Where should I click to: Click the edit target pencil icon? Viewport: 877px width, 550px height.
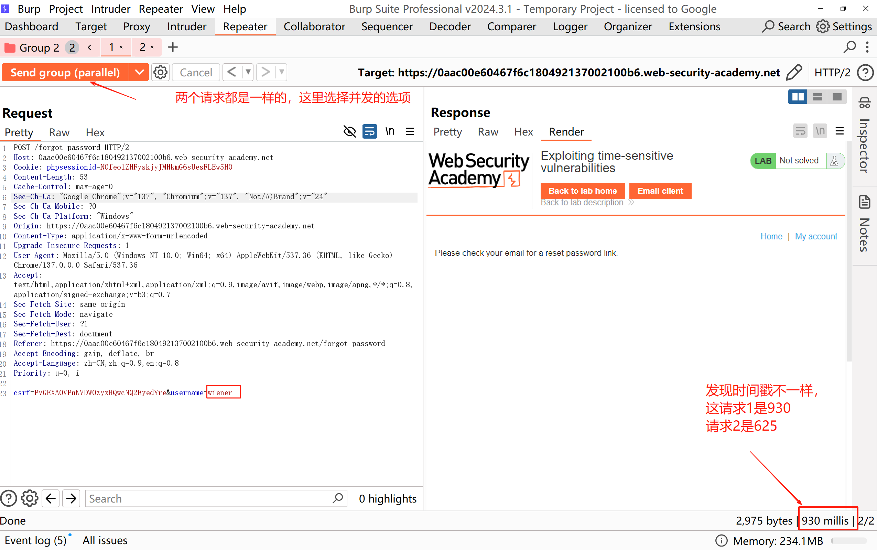click(x=794, y=72)
